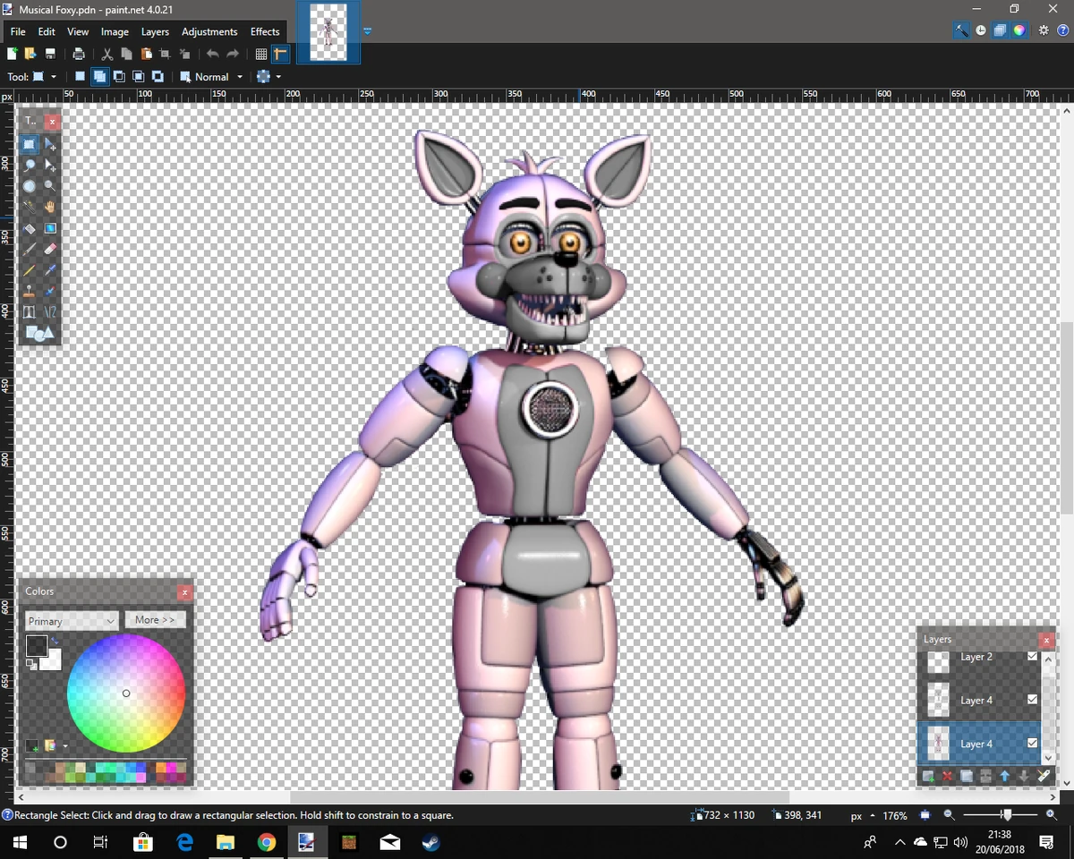Image resolution: width=1074 pixels, height=859 pixels.
Task: Merge the selected layer down
Action: 984,776
